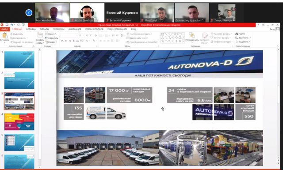283x170 pixels.
Task: Toggle italic К formatting button
Action: (x=66, y=41)
